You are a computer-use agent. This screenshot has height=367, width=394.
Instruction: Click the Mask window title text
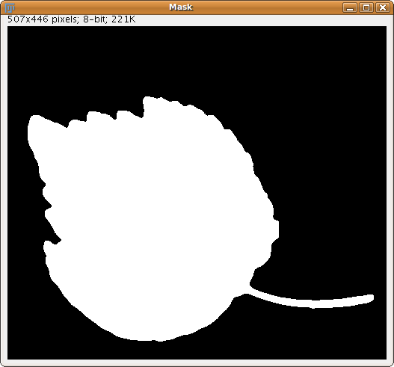(x=181, y=7)
